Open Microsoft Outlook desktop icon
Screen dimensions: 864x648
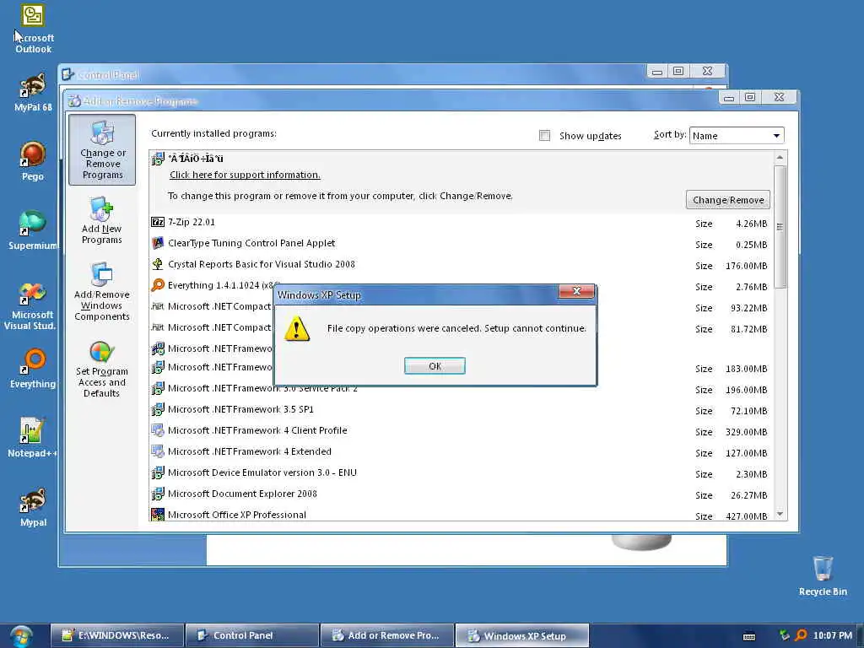[x=33, y=29]
